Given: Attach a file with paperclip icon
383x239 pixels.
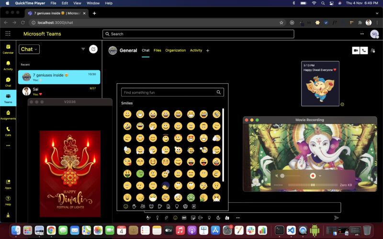Looking at the screenshot, I should tap(166, 218).
